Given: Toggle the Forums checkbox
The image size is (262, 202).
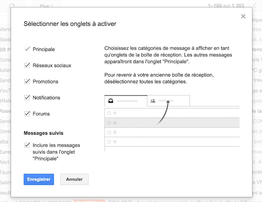Looking at the screenshot, I should 27,114.
